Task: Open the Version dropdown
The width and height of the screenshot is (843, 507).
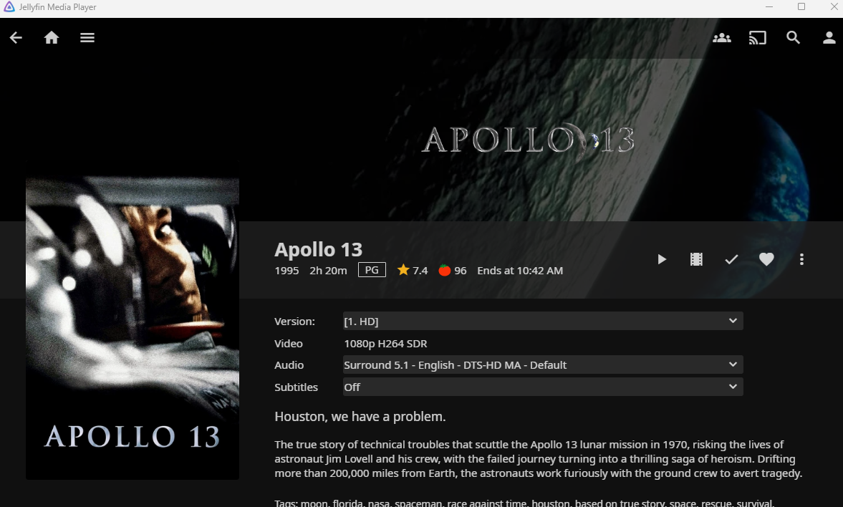Action: click(542, 321)
